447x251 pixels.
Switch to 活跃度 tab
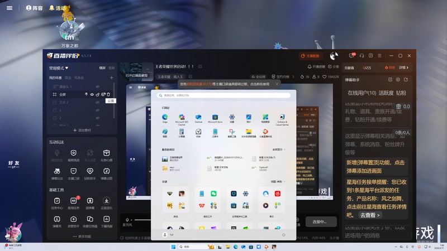pos(386,93)
